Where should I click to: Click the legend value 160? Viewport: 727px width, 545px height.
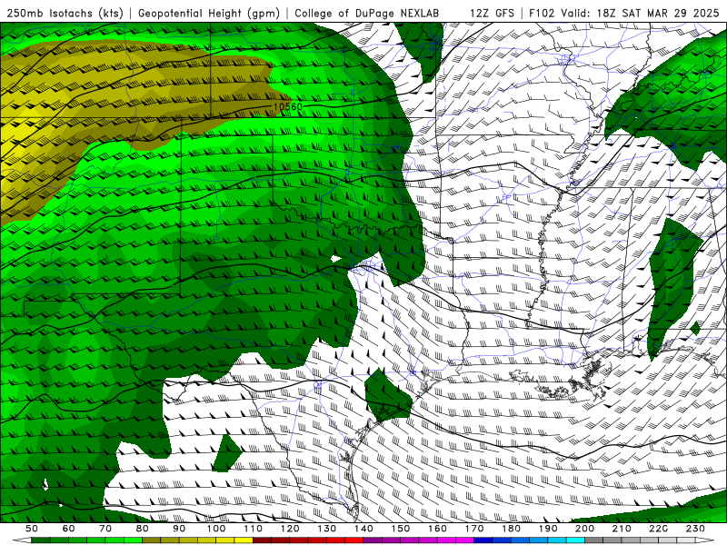coord(437,529)
